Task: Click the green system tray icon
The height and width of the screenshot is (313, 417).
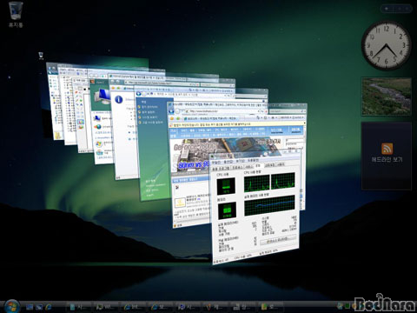Action: (x=347, y=306)
